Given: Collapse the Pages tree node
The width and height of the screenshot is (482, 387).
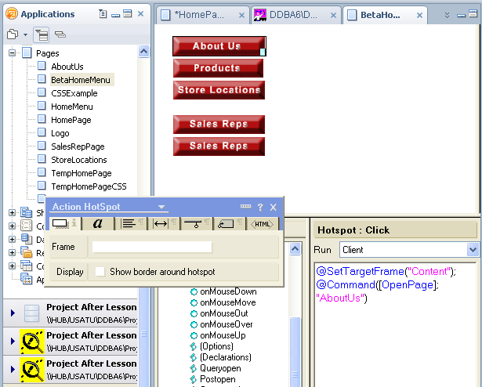Looking at the screenshot, I should click(13, 53).
